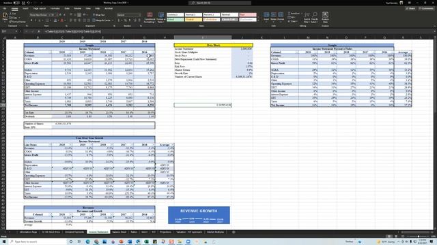Image resolution: width=437 pixels, height=245 pixels.
Task: Open Average filter dropdown in Percent of Sales table
Action: click(x=410, y=52)
